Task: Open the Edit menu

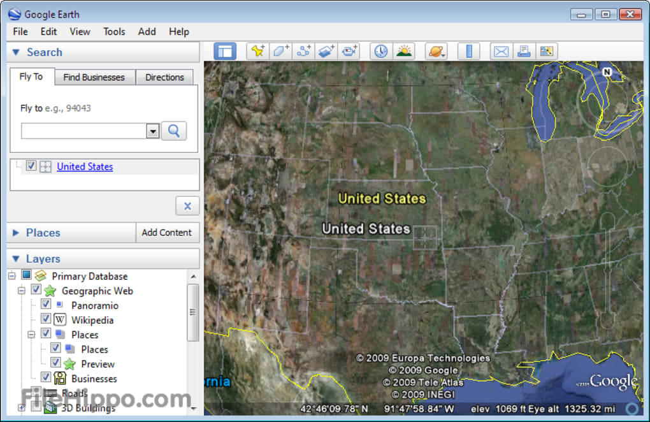Action: pos(48,31)
